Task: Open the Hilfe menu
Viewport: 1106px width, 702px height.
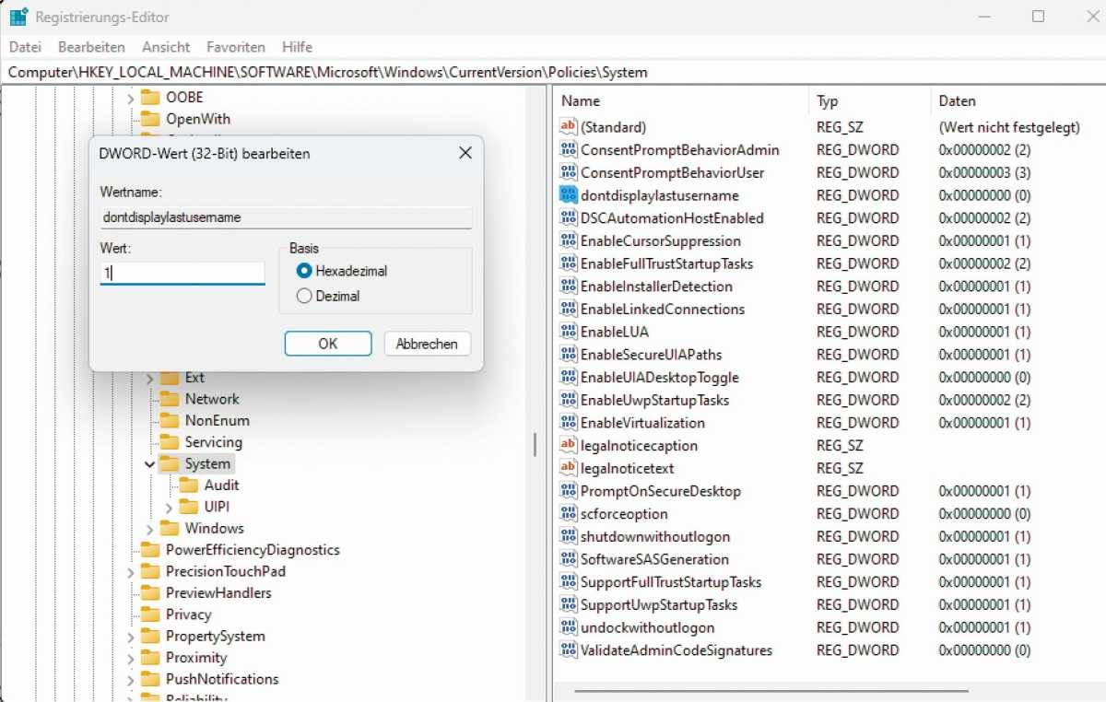Action: coord(297,47)
